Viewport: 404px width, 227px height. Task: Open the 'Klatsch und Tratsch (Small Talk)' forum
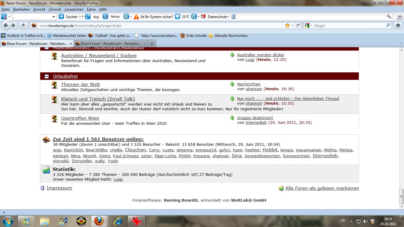(x=98, y=99)
